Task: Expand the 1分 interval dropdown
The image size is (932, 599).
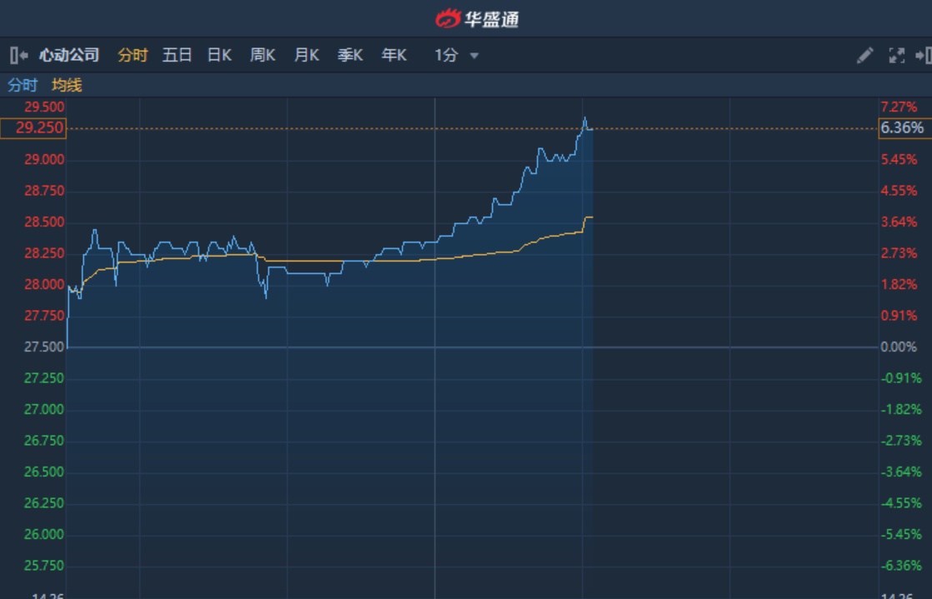Action: (447, 56)
